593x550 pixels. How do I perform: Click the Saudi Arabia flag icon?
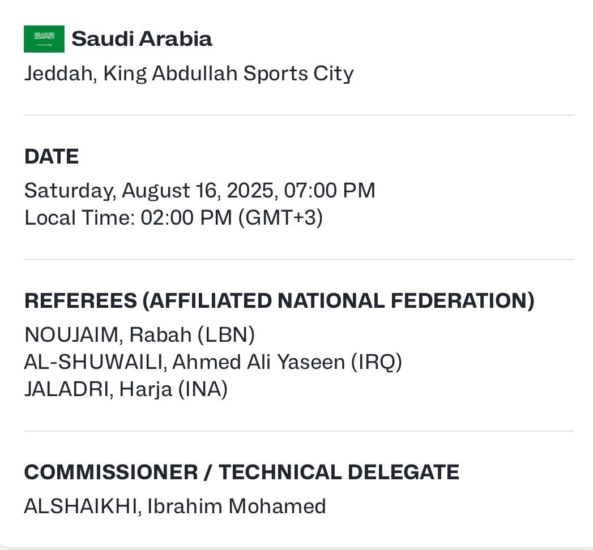click(44, 39)
